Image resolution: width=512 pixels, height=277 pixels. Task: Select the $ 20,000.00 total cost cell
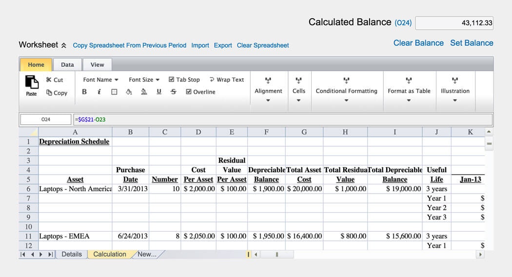tap(304, 189)
